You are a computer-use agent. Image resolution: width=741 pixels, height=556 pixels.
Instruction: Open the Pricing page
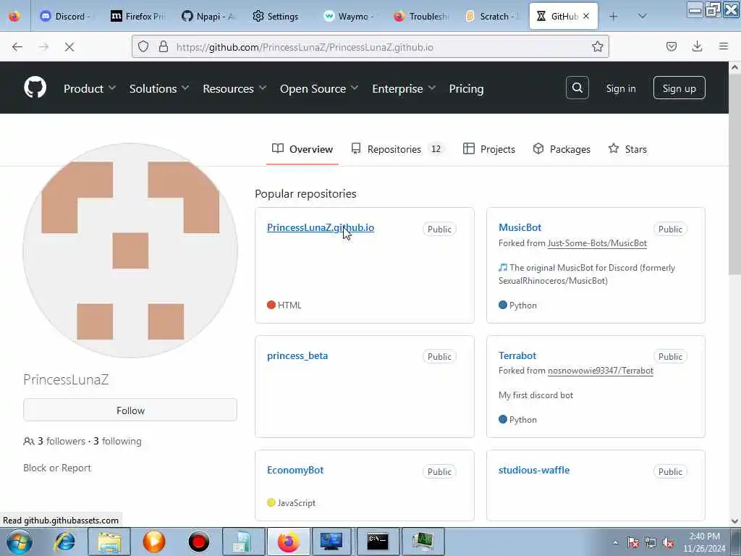point(466,88)
